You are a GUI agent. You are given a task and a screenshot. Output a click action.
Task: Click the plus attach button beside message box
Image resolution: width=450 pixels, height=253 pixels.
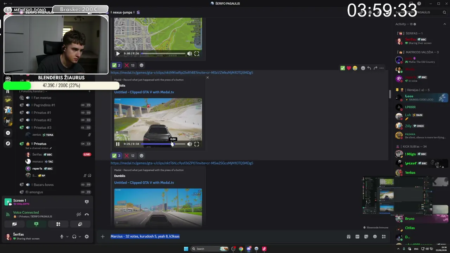103,236
